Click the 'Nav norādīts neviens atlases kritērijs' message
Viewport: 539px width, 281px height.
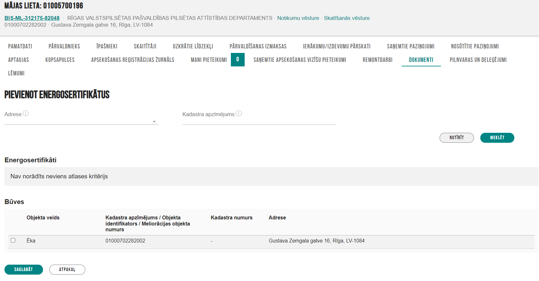pyautogui.click(x=59, y=176)
